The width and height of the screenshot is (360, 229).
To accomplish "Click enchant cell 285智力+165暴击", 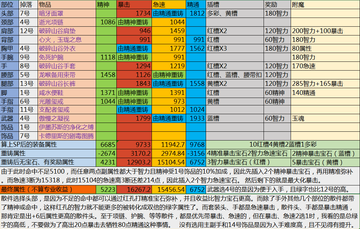I will click(x=325, y=84).
